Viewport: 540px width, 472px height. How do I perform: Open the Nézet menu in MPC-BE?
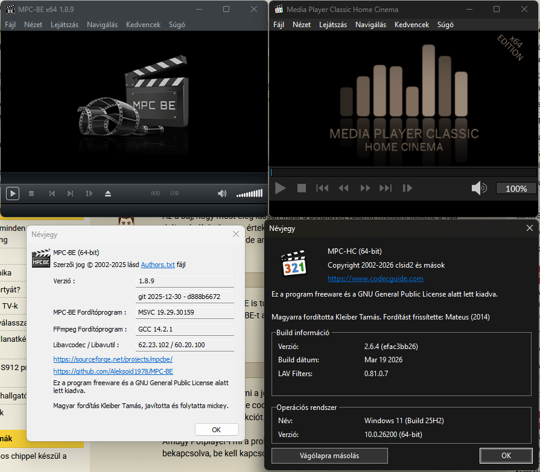33,25
